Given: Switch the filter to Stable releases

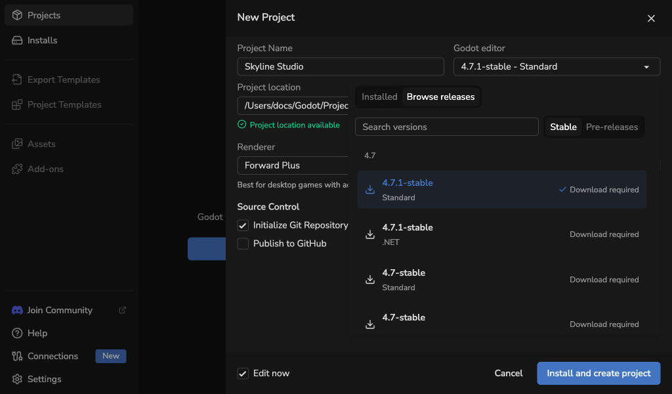Looking at the screenshot, I should (x=563, y=127).
